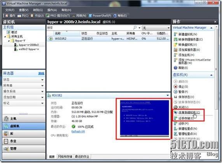
Task: Switch to the 虚拟机 view
Action: point(24,126)
